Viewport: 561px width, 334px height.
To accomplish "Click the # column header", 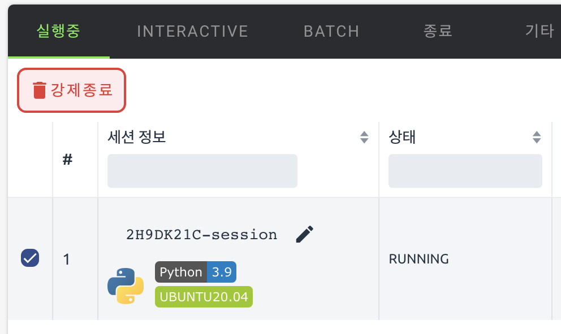I will pos(67,159).
